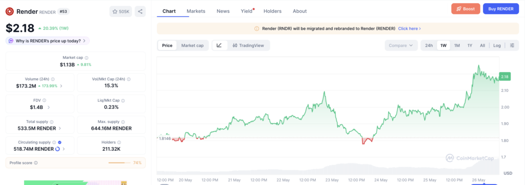Image resolution: width=525 pixels, height=185 pixels.
Task: Open the Chart tab
Action: click(x=169, y=11)
